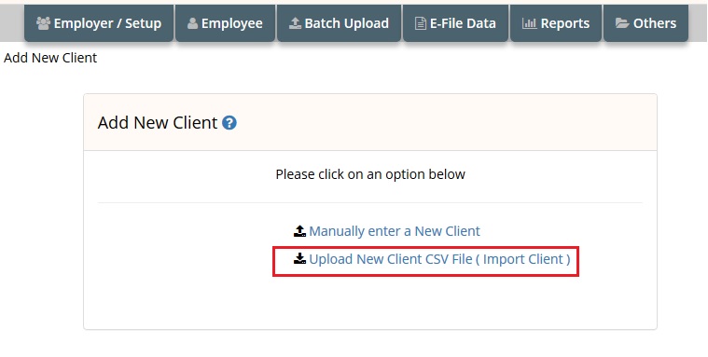Open the Employee menu
The height and width of the screenshot is (357, 708).
pyautogui.click(x=226, y=23)
